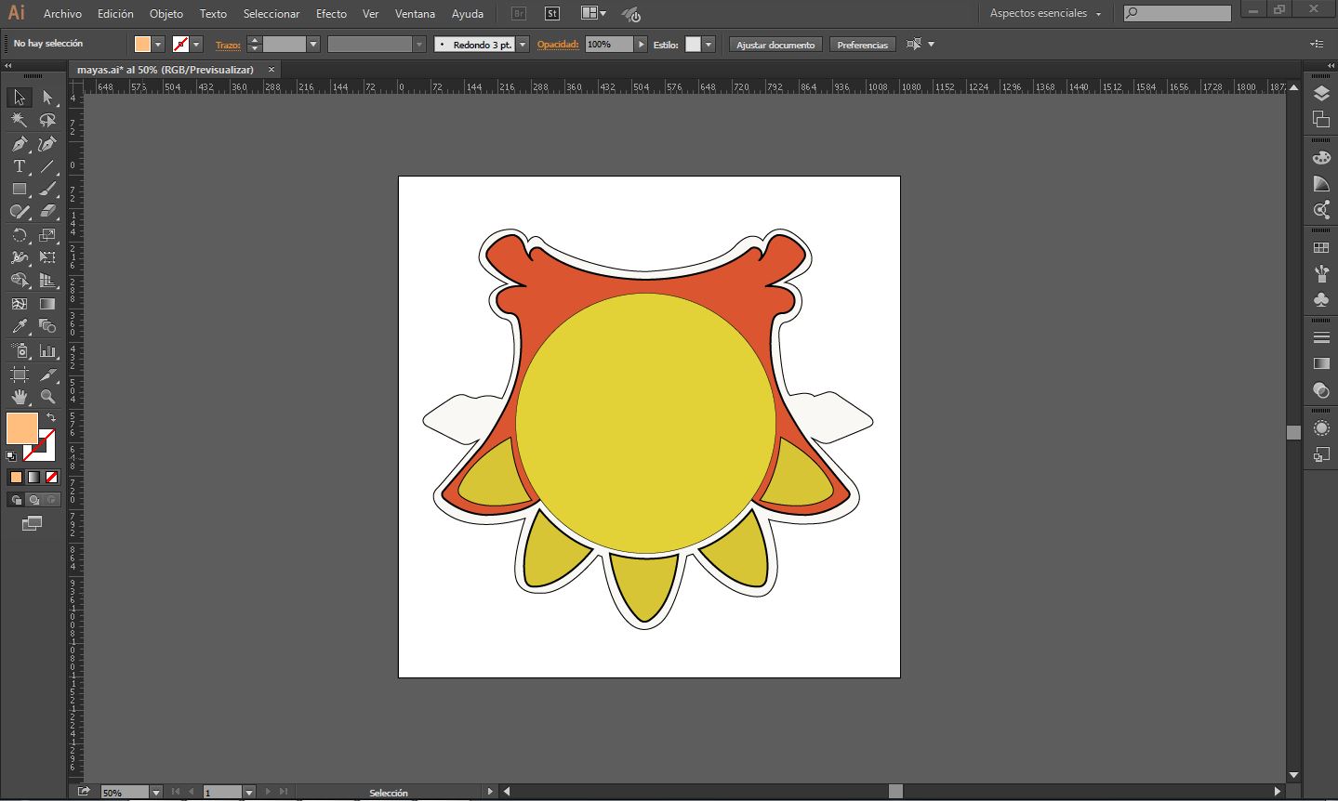Image resolution: width=1338 pixels, height=801 pixels.
Task: Select the Rectangle tool
Action: click(x=20, y=189)
